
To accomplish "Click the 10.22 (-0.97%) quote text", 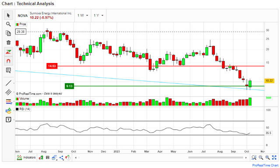I will pyautogui.click(x=42, y=17).
